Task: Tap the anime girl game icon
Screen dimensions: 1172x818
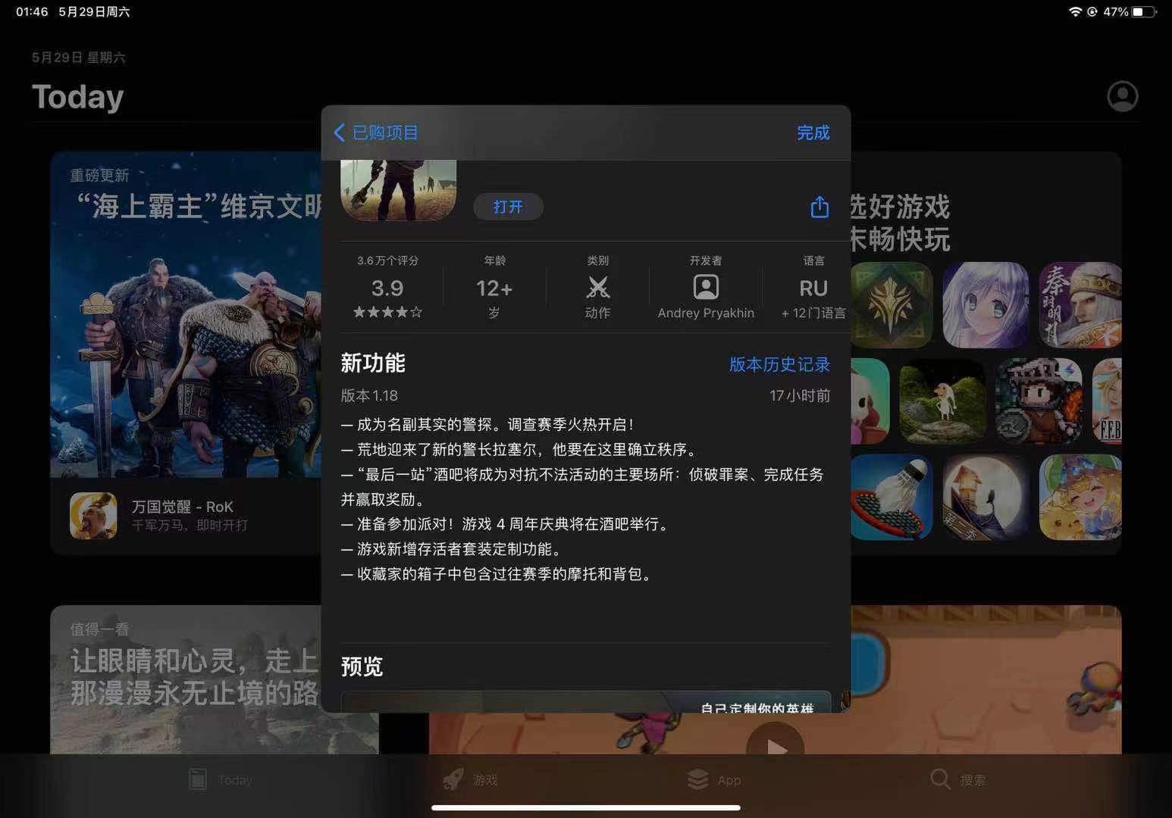Action: pyautogui.click(x=986, y=305)
